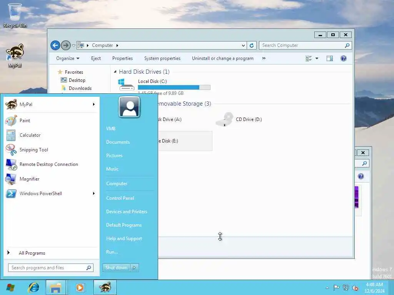Screen dimensions: 394x295
Task: Open Help and Support
Action: tap(124, 239)
